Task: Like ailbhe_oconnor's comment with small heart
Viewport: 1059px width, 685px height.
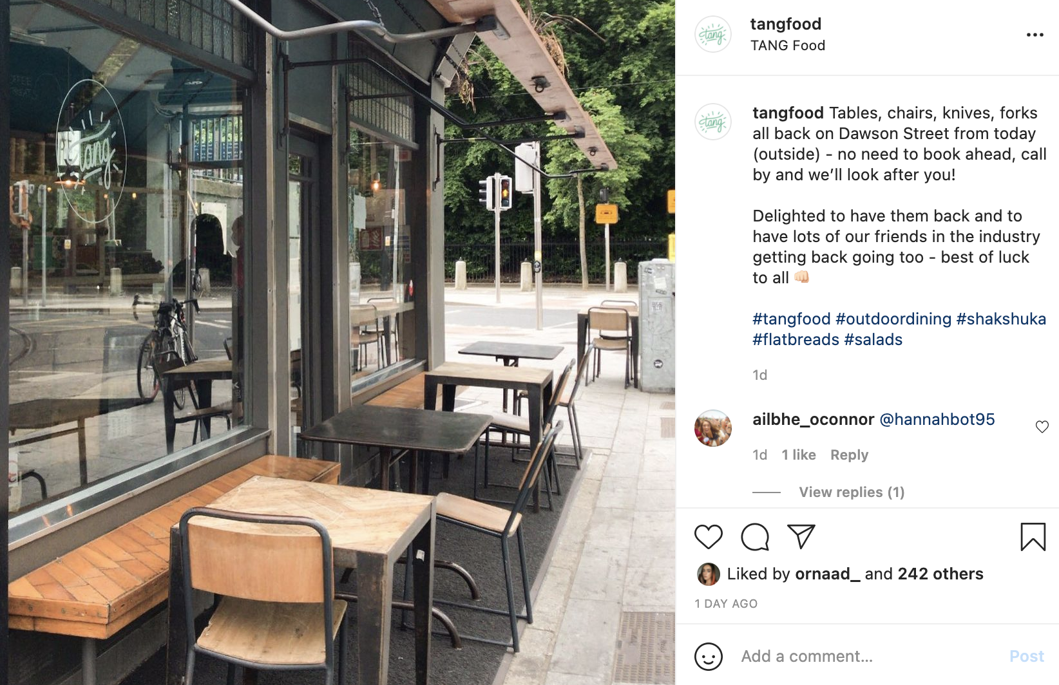Action: click(1042, 427)
